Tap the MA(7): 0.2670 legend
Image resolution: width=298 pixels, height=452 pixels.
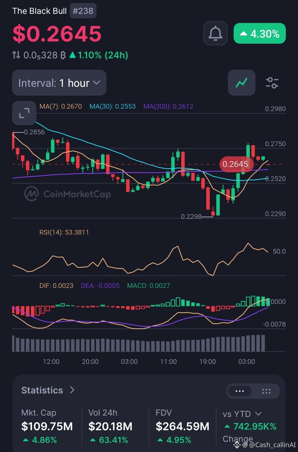60,106
